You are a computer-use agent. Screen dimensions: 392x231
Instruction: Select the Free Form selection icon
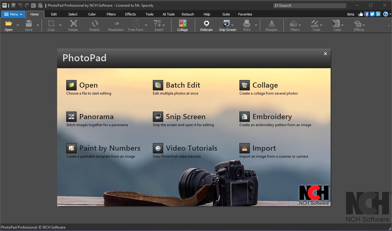click(x=136, y=24)
